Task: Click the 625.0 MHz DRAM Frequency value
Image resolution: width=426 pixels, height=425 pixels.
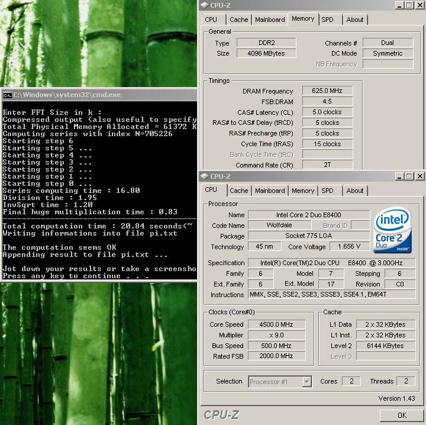Action: [327, 91]
